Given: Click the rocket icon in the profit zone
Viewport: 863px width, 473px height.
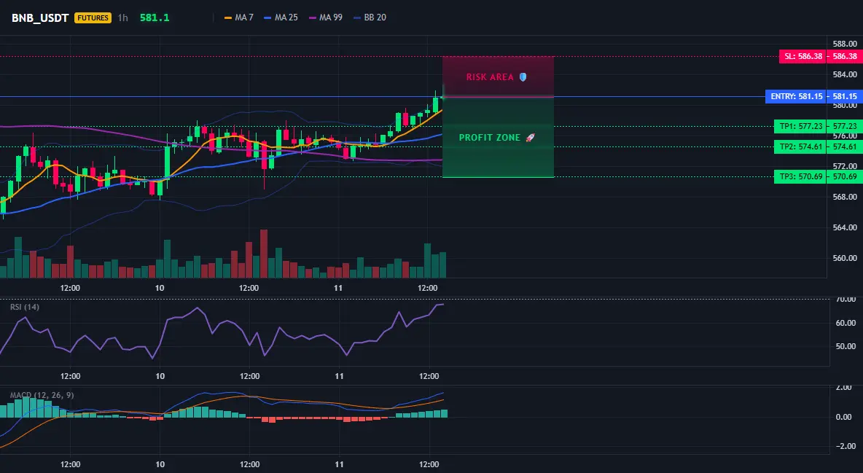Looking at the screenshot, I should (530, 138).
